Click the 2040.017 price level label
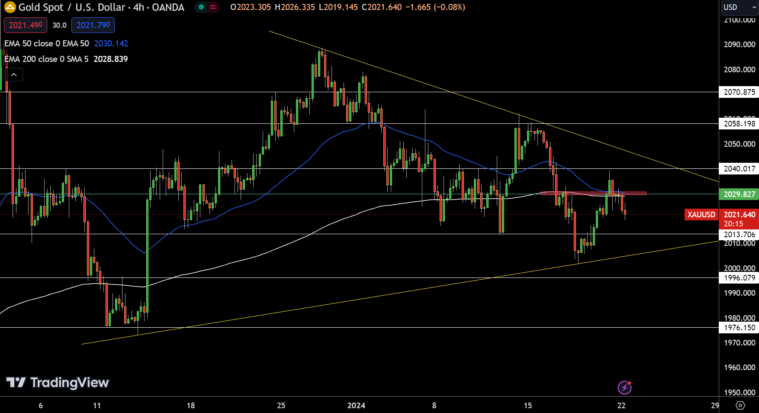This screenshot has width=759, height=413. click(739, 168)
